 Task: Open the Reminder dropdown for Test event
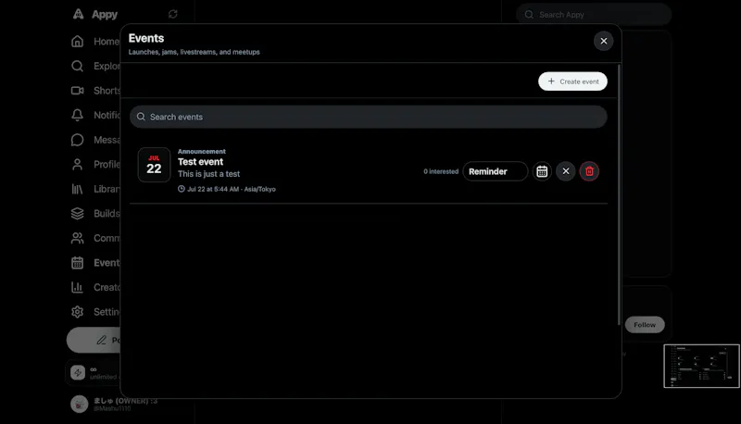pyautogui.click(x=496, y=171)
